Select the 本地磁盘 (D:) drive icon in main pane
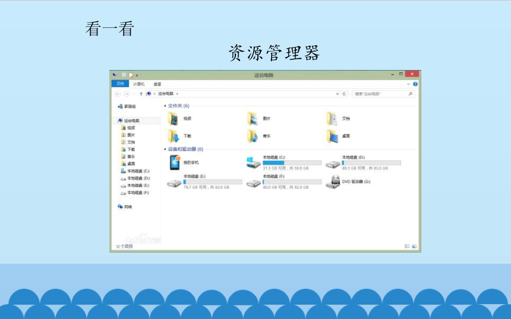 [x=333, y=164]
